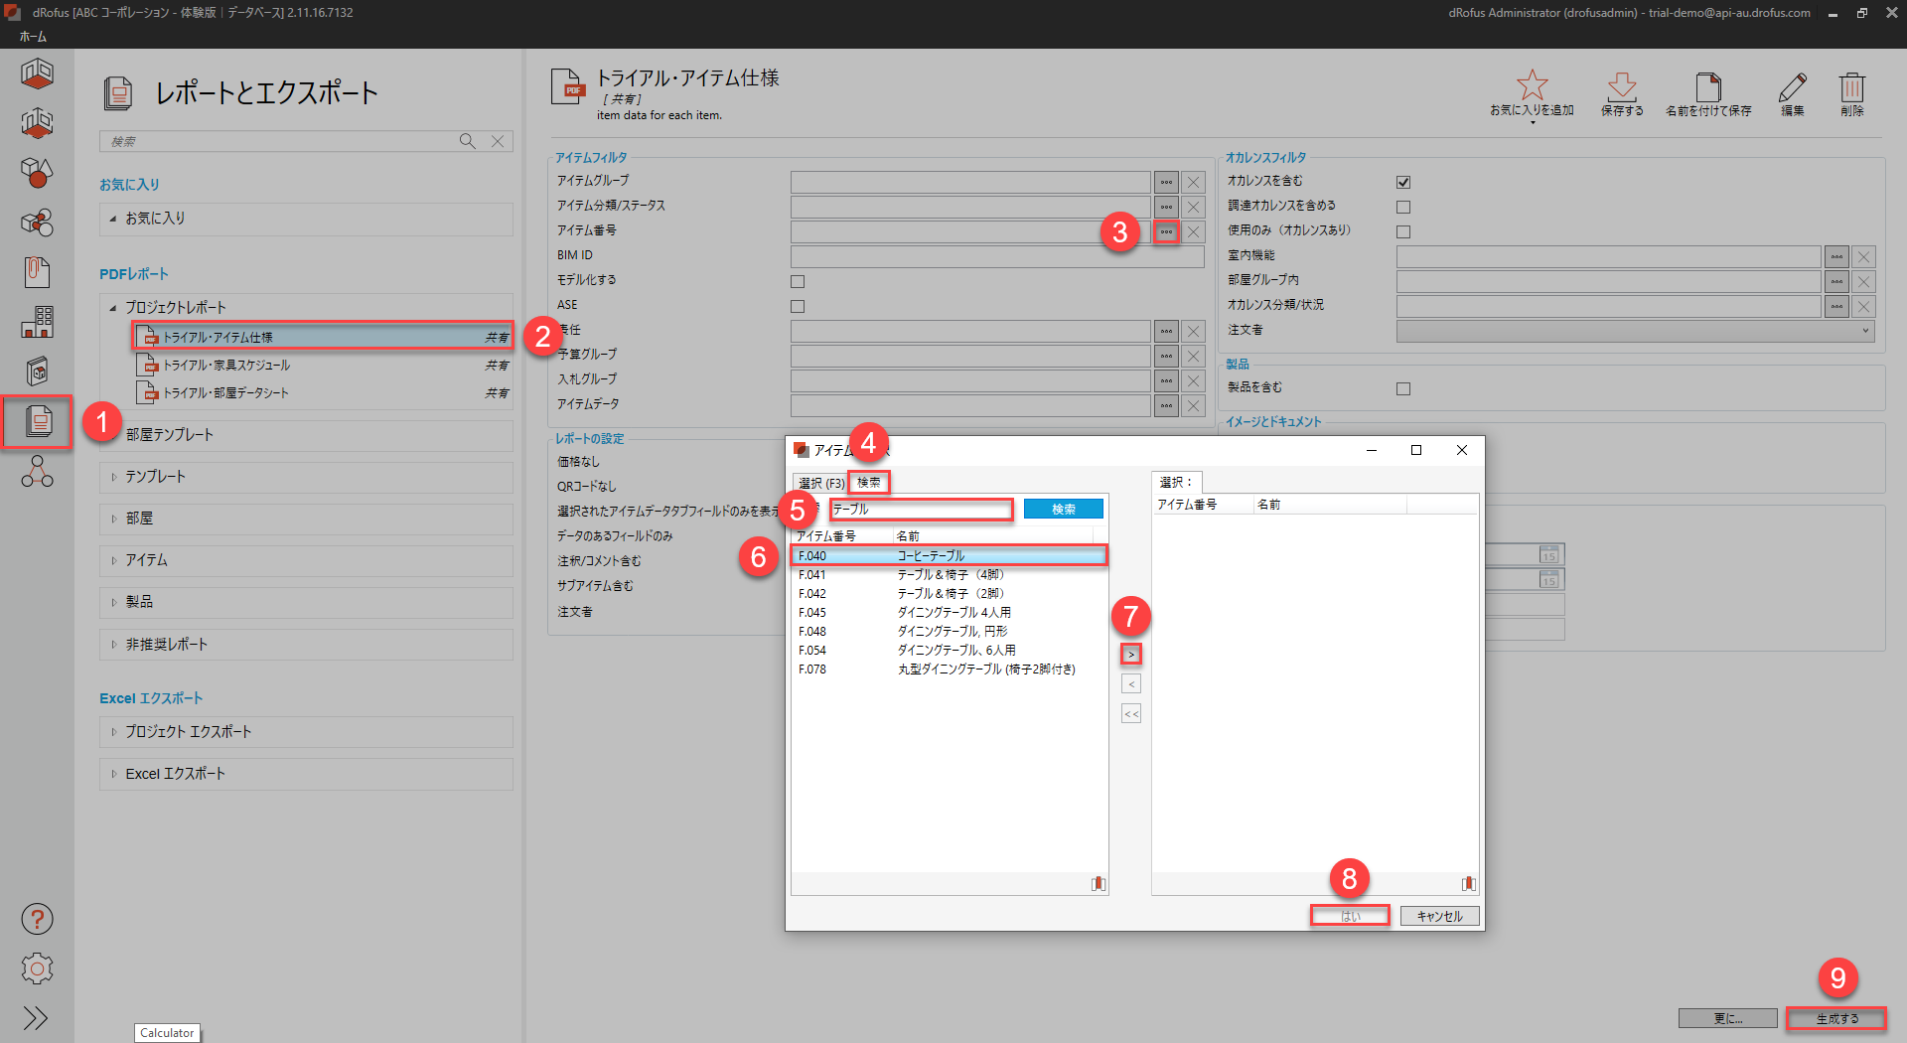Expand sidebar with double chevron icon
Image resolution: width=1907 pixels, height=1043 pixels.
click(37, 1017)
